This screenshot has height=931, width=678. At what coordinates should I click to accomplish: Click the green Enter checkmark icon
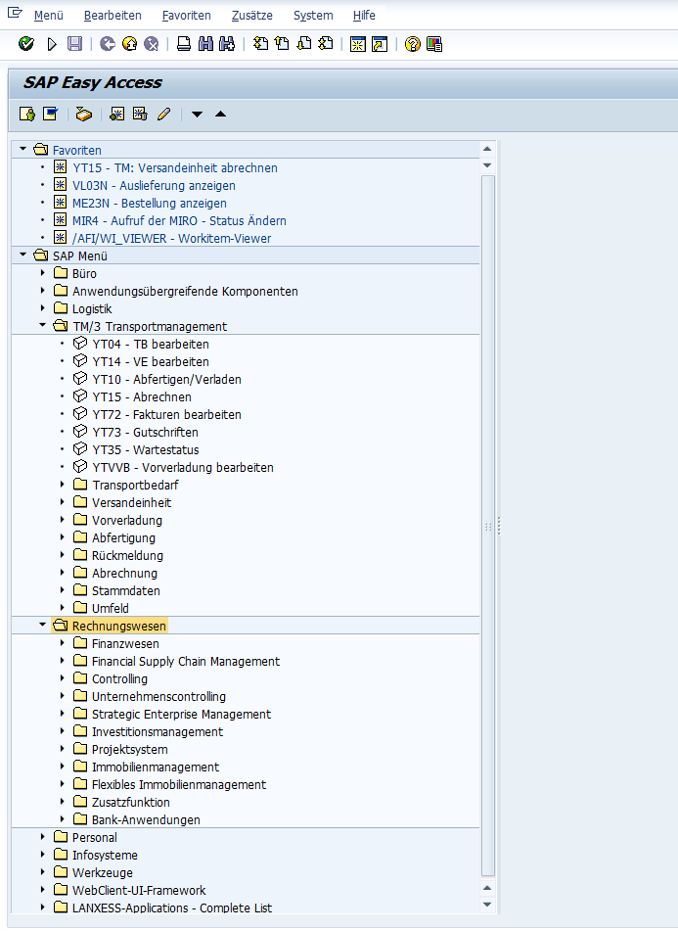pos(26,43)
